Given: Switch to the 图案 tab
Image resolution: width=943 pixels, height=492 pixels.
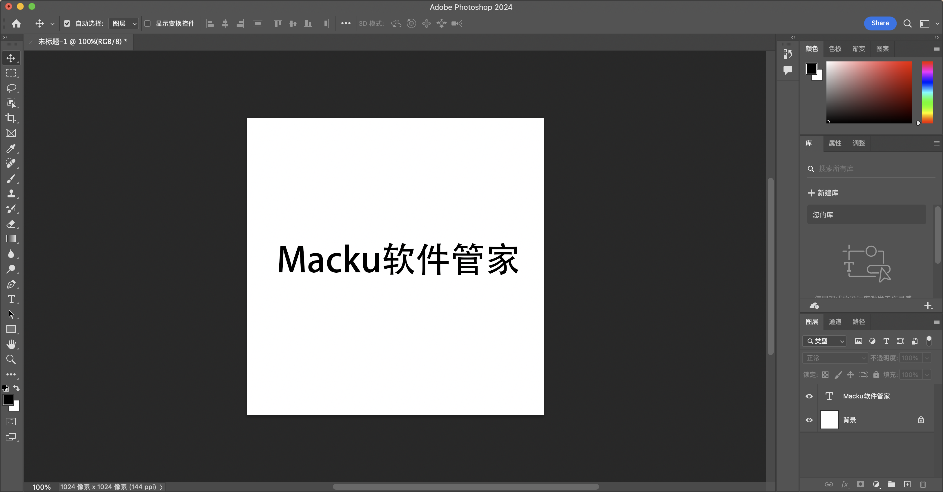Looking at the screenshot, I should click(x=882, y=49).
